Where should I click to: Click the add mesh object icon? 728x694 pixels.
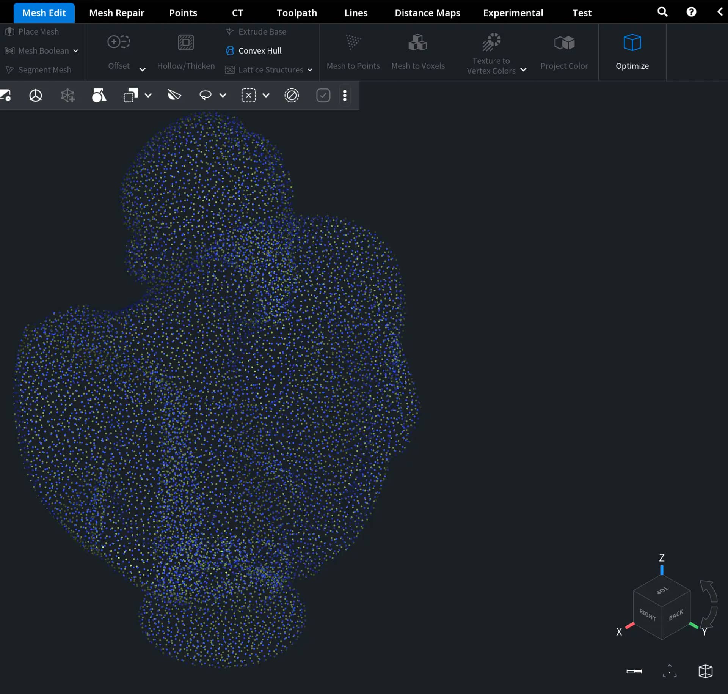[x=67, y=95]
